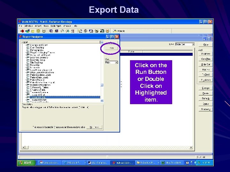Click the report list scrollbar thumb
Viewport: 230px width, 172px height.
click(x=102, y=85)
